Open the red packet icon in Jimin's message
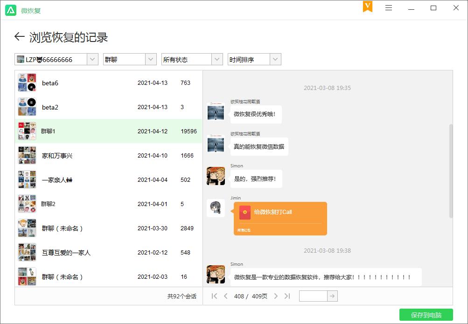468x324 pixels. [245, 212]
